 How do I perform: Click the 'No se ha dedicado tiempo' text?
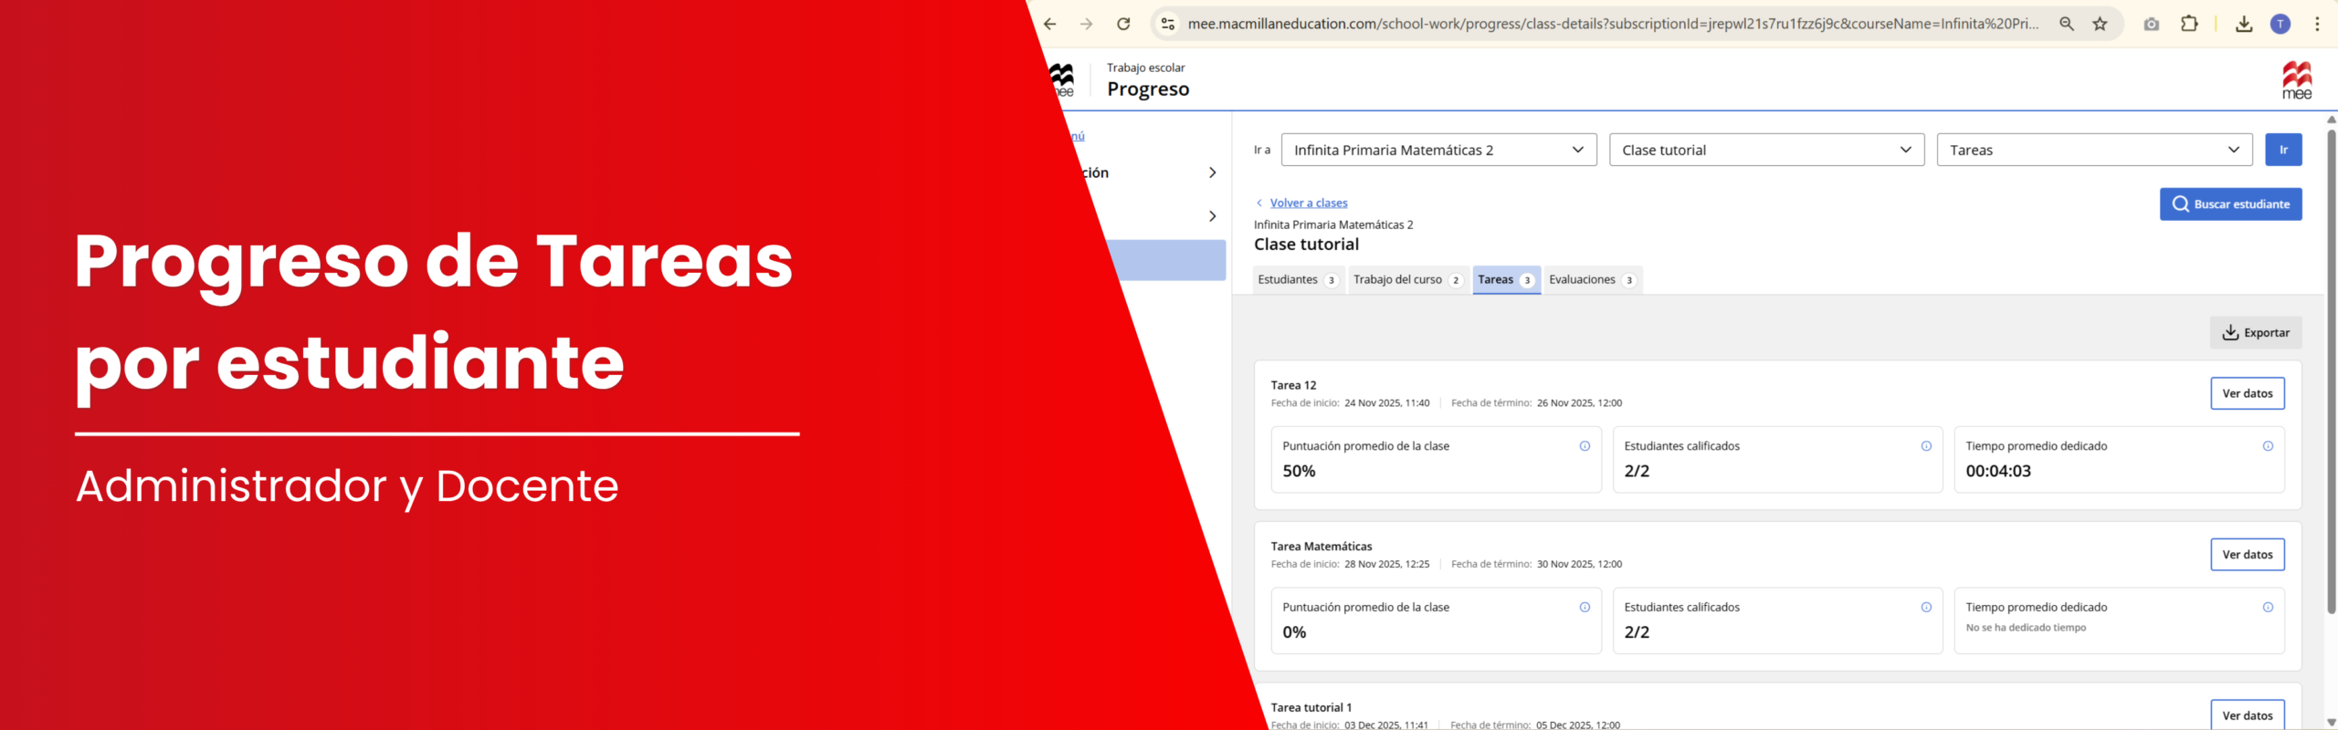pos(2026,628)
